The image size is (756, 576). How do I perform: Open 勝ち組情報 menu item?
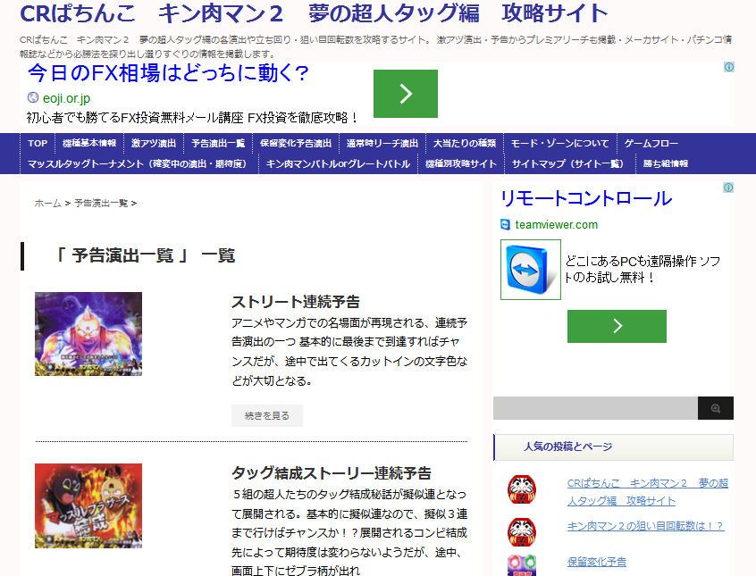point(666,164)
